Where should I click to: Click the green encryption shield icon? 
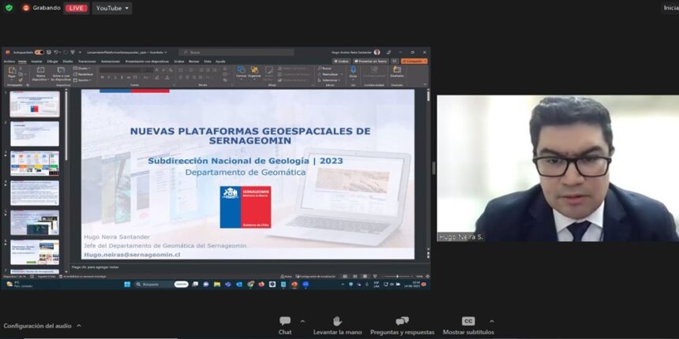tap(9, 8)
